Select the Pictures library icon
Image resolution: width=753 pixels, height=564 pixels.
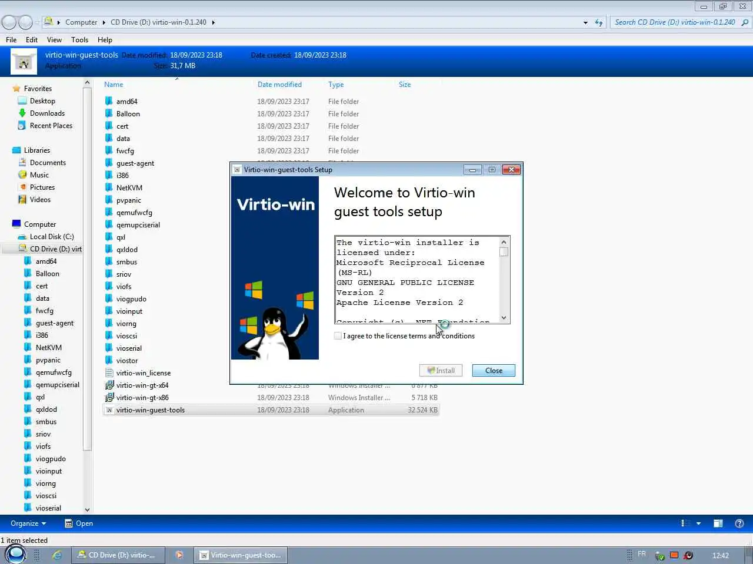coord(22,187)
